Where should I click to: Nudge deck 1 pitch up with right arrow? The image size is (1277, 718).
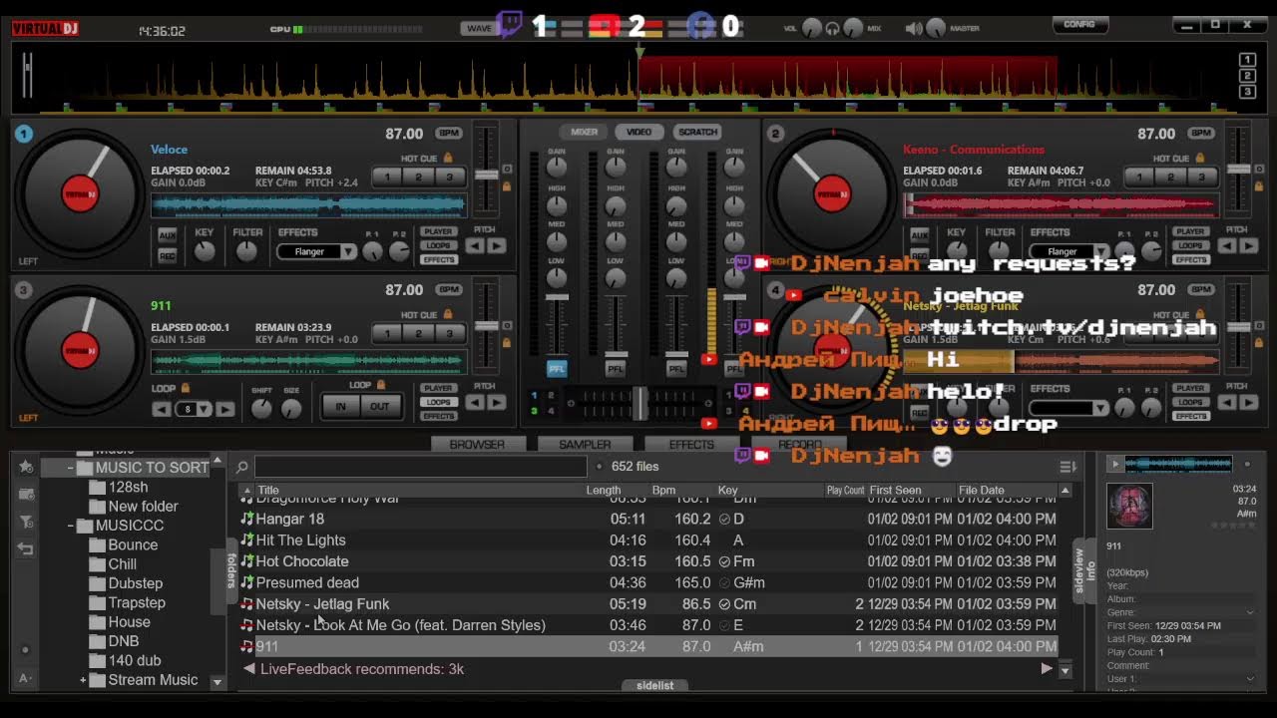[x=497, y=246]
